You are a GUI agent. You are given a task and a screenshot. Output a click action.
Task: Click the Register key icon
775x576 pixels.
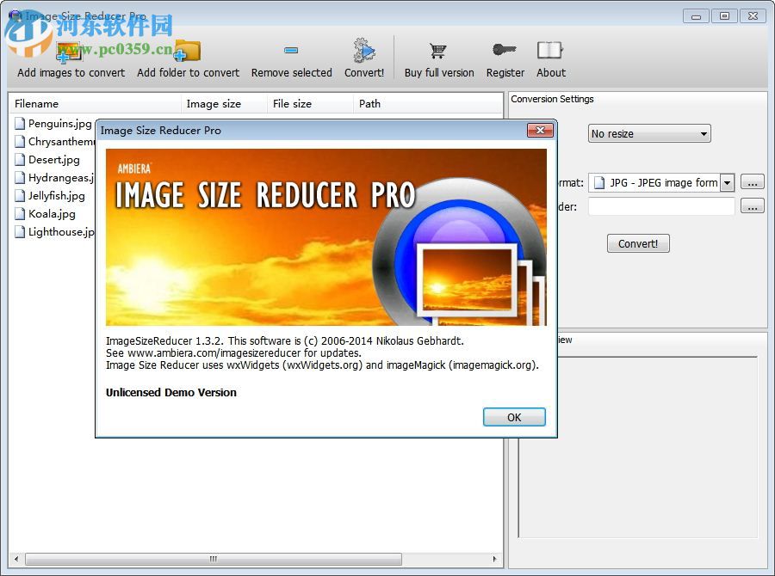[x=505, y=50]
